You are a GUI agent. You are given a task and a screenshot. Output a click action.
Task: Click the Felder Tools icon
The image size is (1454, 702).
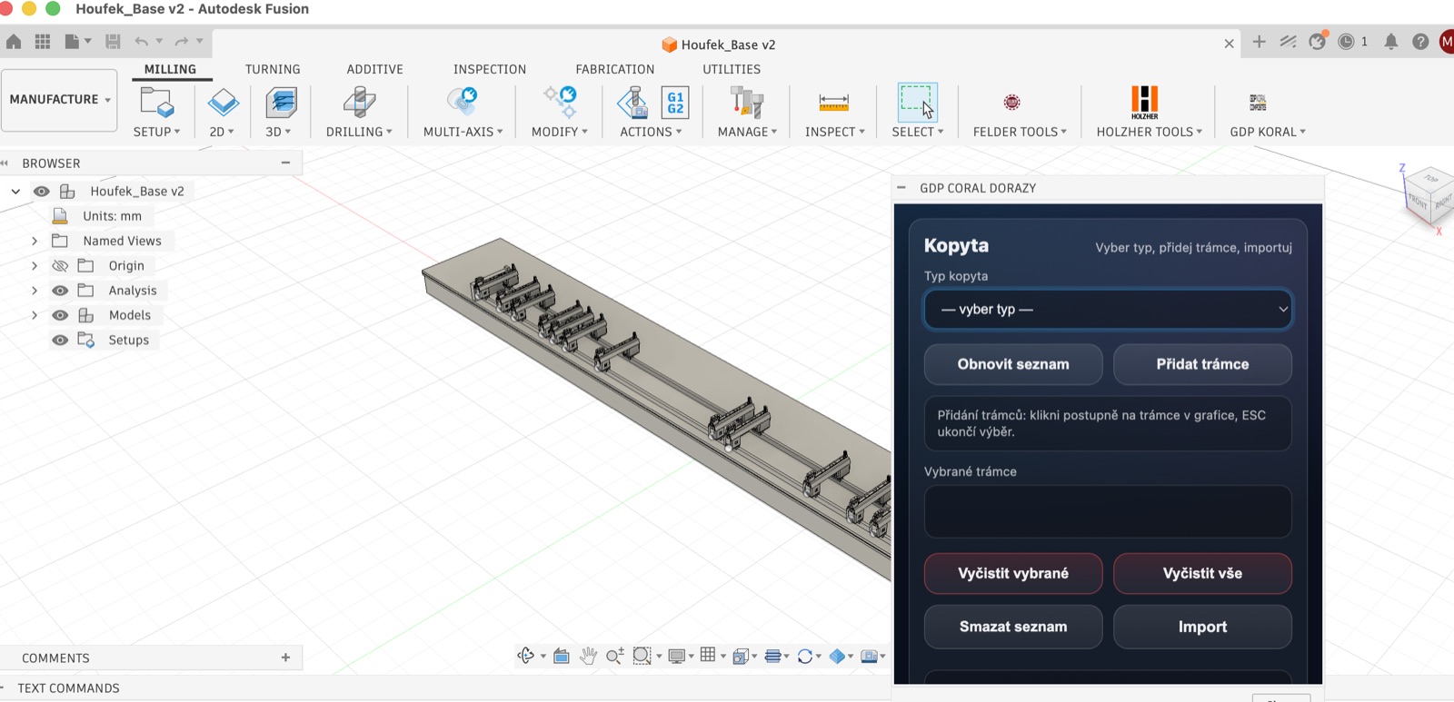tap(1011, 103)
